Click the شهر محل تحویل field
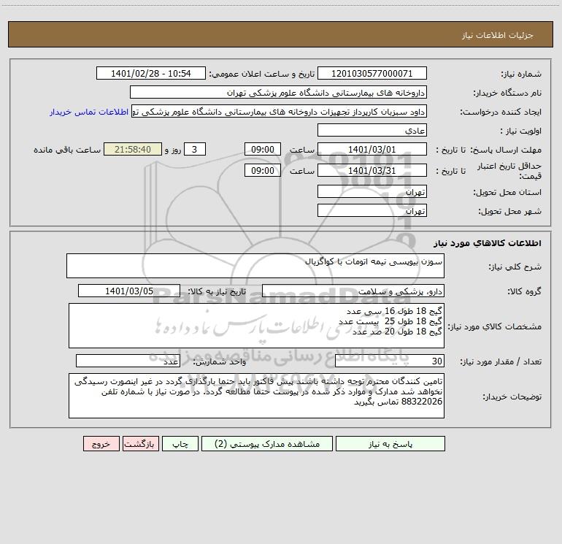The height and width of the screenshot is (544, 562). point(372,210)
